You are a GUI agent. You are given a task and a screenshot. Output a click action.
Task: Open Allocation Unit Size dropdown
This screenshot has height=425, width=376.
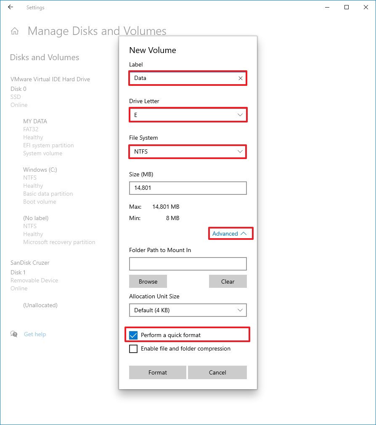[x=188, y=310]
